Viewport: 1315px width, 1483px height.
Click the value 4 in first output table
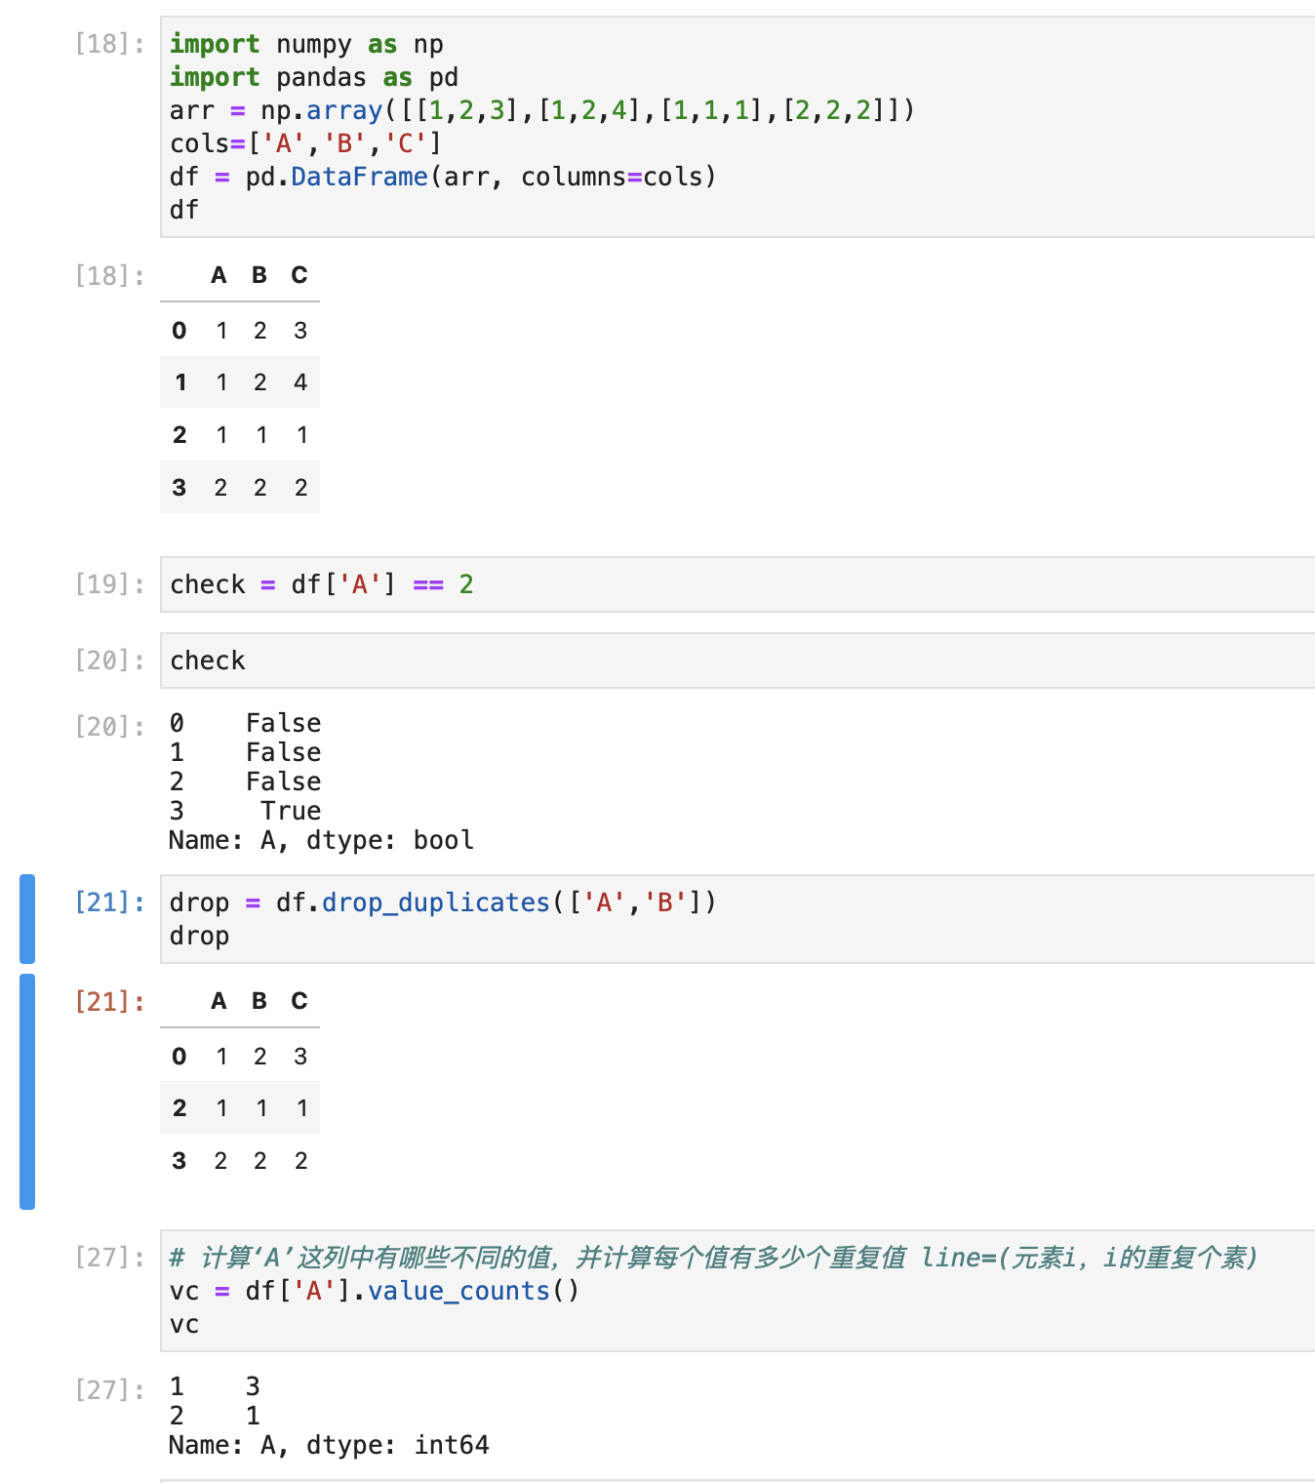point(300,382)
